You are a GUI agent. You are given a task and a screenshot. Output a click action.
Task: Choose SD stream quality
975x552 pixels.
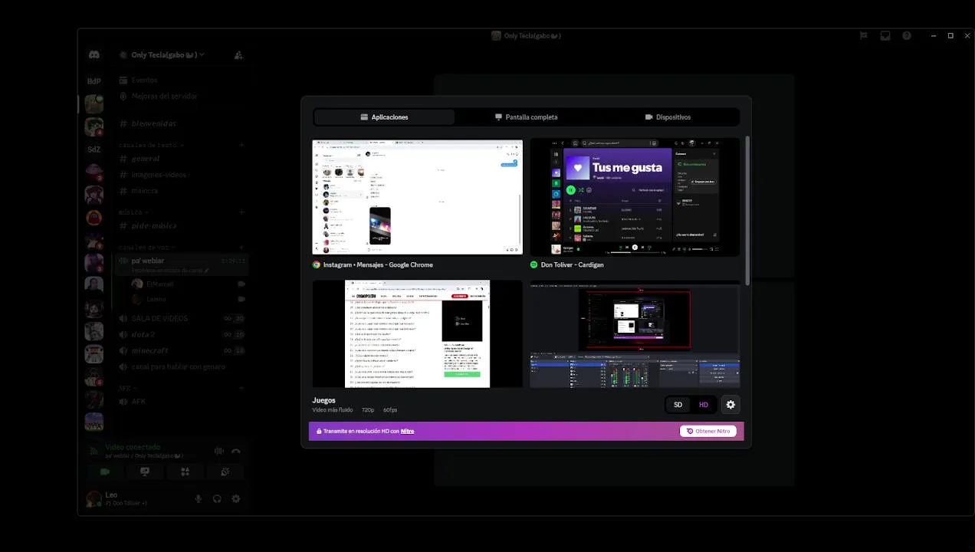pyautogui.click(x=678, y=405)
